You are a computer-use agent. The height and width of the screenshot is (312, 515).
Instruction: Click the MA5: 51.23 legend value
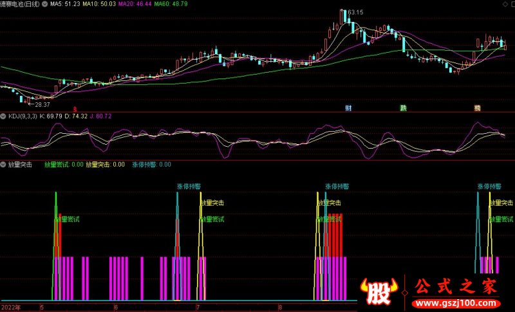65,4
